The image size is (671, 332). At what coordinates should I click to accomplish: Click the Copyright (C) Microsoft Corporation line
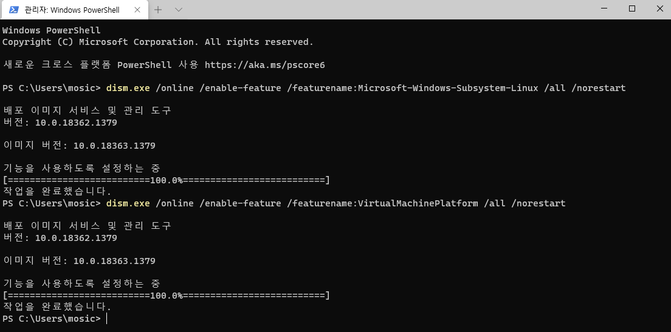tap(158, 42)
